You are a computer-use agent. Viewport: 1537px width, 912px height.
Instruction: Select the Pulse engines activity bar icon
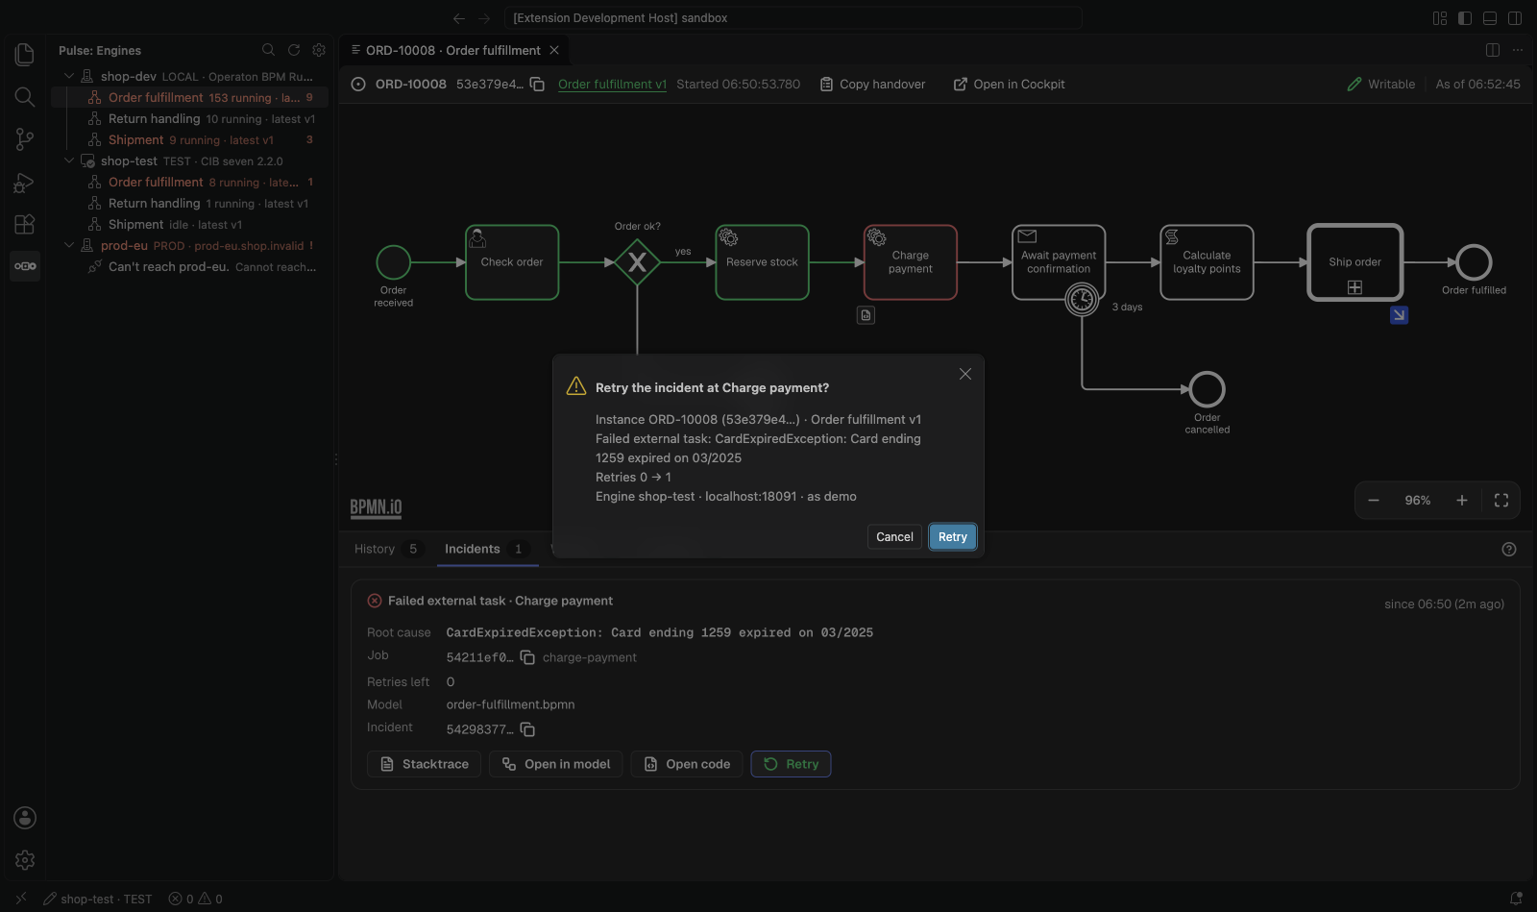pos(25,266)
